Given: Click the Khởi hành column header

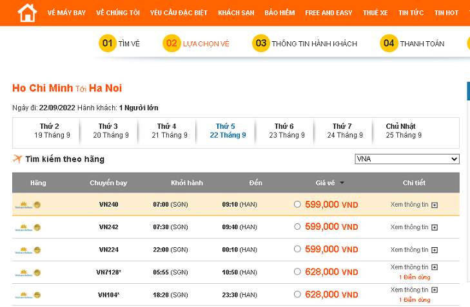Looking at the screenshot, I should pyautogui.click(x=187, y=183).
